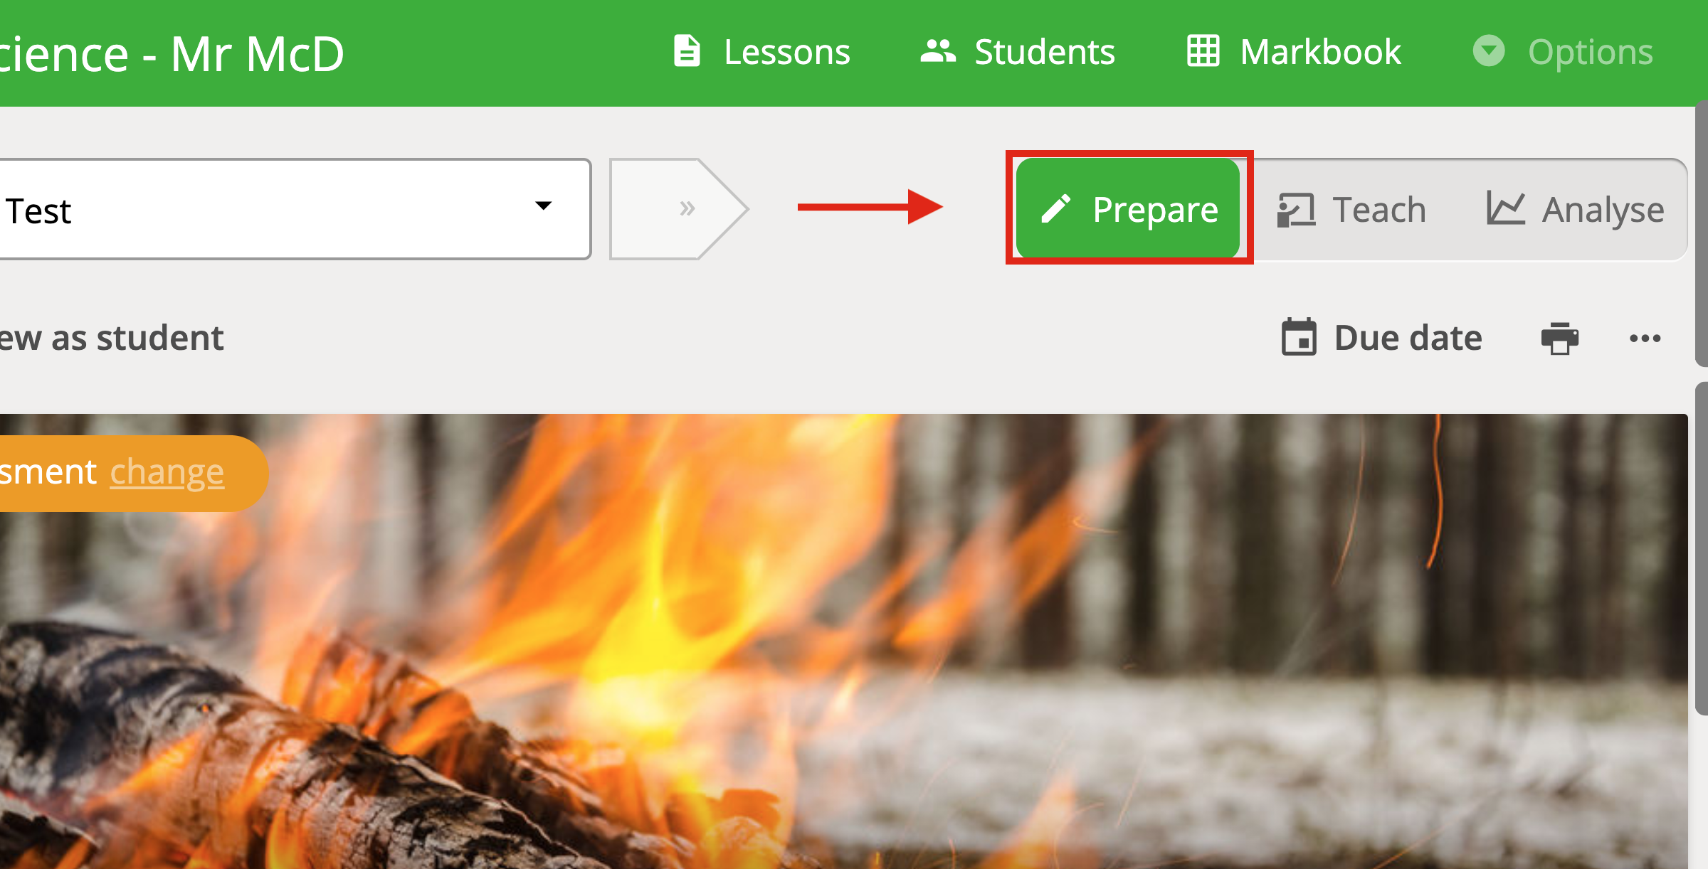Go to next lesson with double-chevron arrow
The width and height of the screenshot is (1708, 869).
pos(680,209)
